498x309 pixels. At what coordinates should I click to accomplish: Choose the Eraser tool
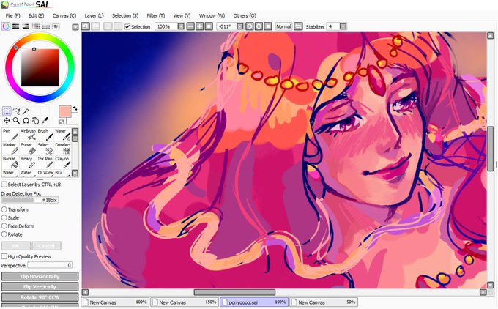click(x=28, y=149)
